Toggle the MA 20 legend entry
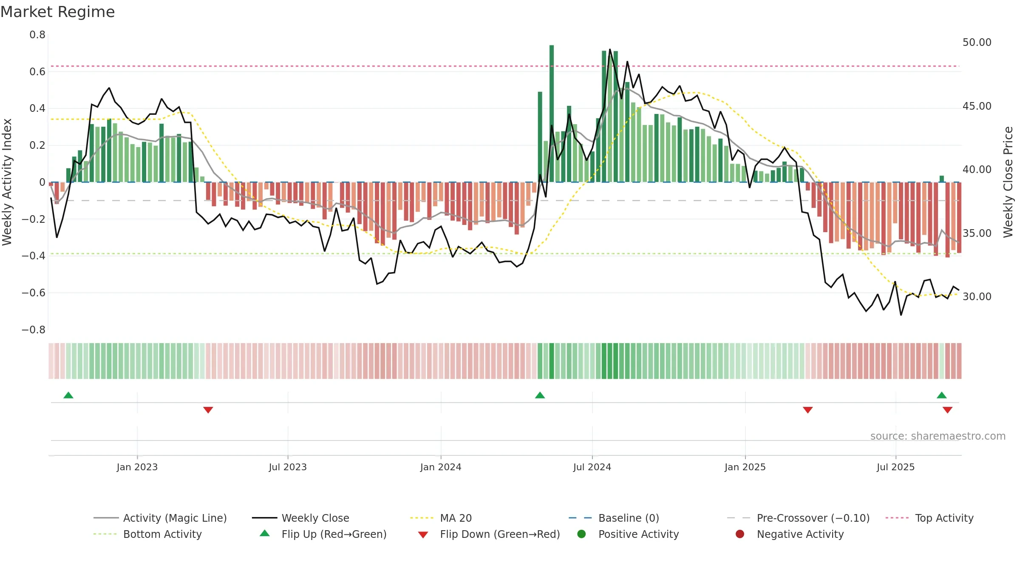1020x574 pixels. tap(441, 518)
